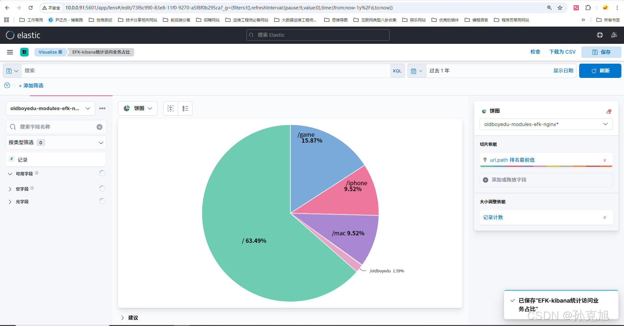Focus the KQL search input

[x=206, y=71]
